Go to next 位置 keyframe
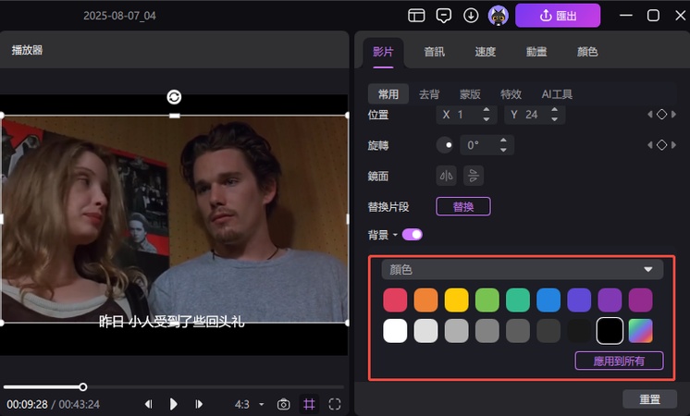The image size is (690, 416). pyautogui.click(x=673, y=115)
